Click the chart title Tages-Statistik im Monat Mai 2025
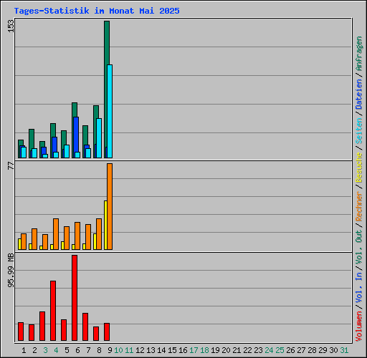The width and height of the screenshot is (367, 358). (97, 11)
